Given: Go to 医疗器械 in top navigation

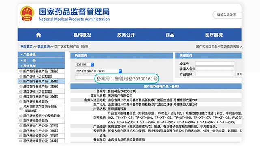Looking at the screenshot, I should pos(214,35).
